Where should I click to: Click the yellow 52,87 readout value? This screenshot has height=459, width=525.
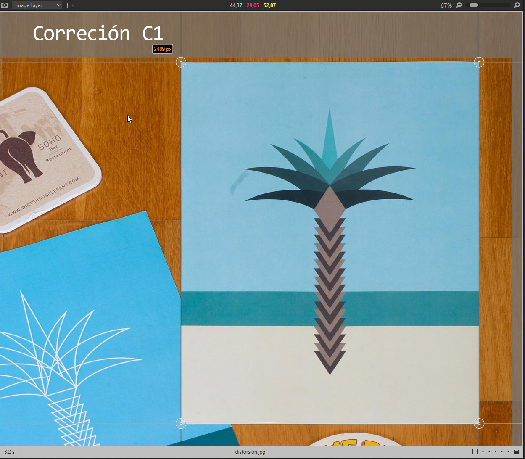269,5
